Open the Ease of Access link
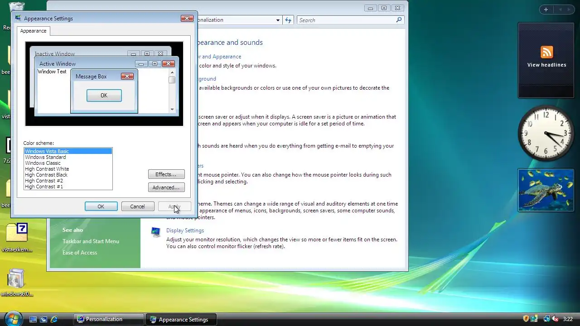 coord(80,253)
